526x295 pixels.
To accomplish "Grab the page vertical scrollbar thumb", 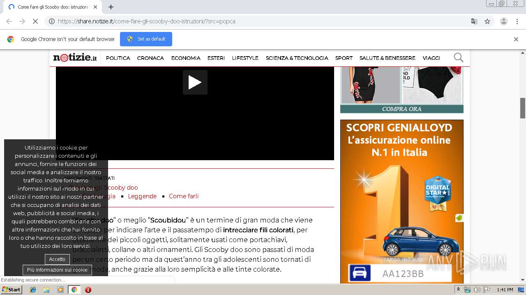I will (x=523, y=108).
